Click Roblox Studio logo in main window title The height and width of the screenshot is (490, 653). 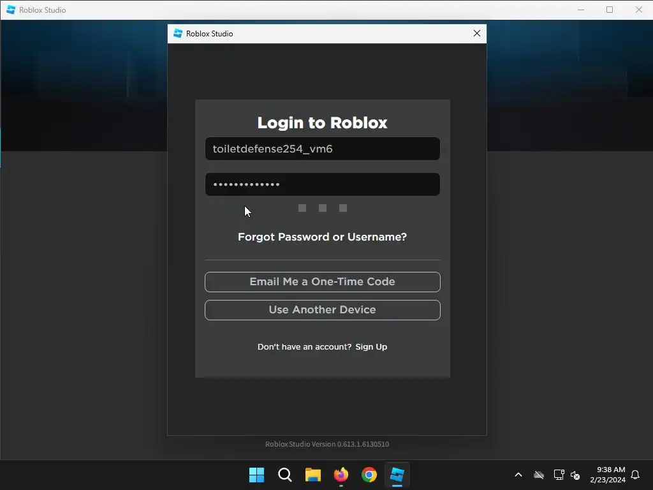point(11,10)
